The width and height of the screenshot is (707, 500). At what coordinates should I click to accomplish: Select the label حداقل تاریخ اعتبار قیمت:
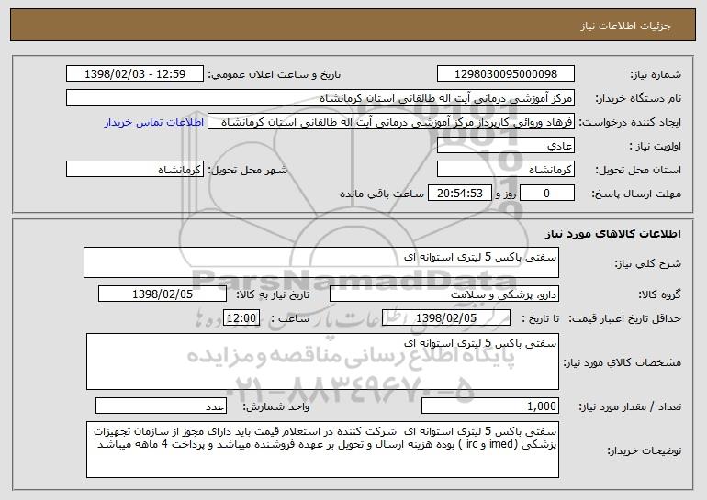(624, 319)
